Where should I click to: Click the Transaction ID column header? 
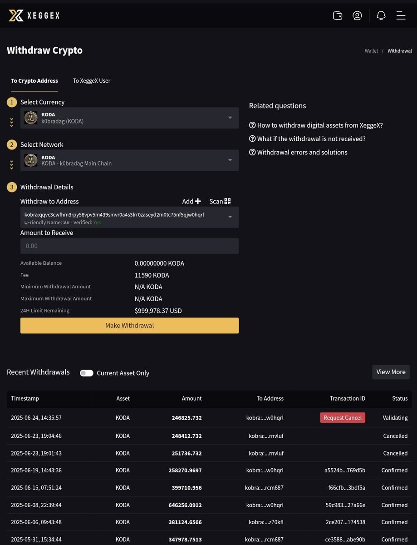point(348,398)
